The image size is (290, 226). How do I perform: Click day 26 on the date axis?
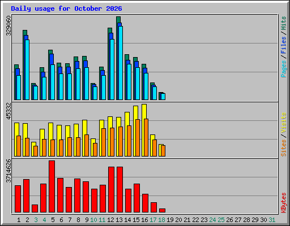(229, 220)
